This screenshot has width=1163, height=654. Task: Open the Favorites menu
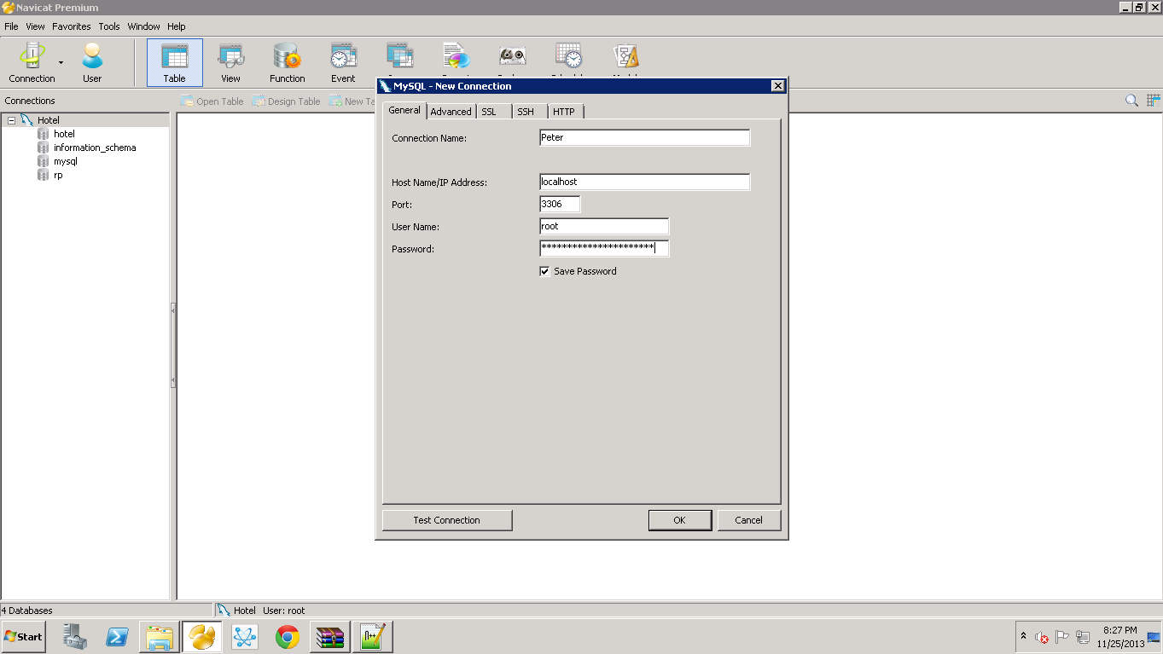tap(72, 26)
